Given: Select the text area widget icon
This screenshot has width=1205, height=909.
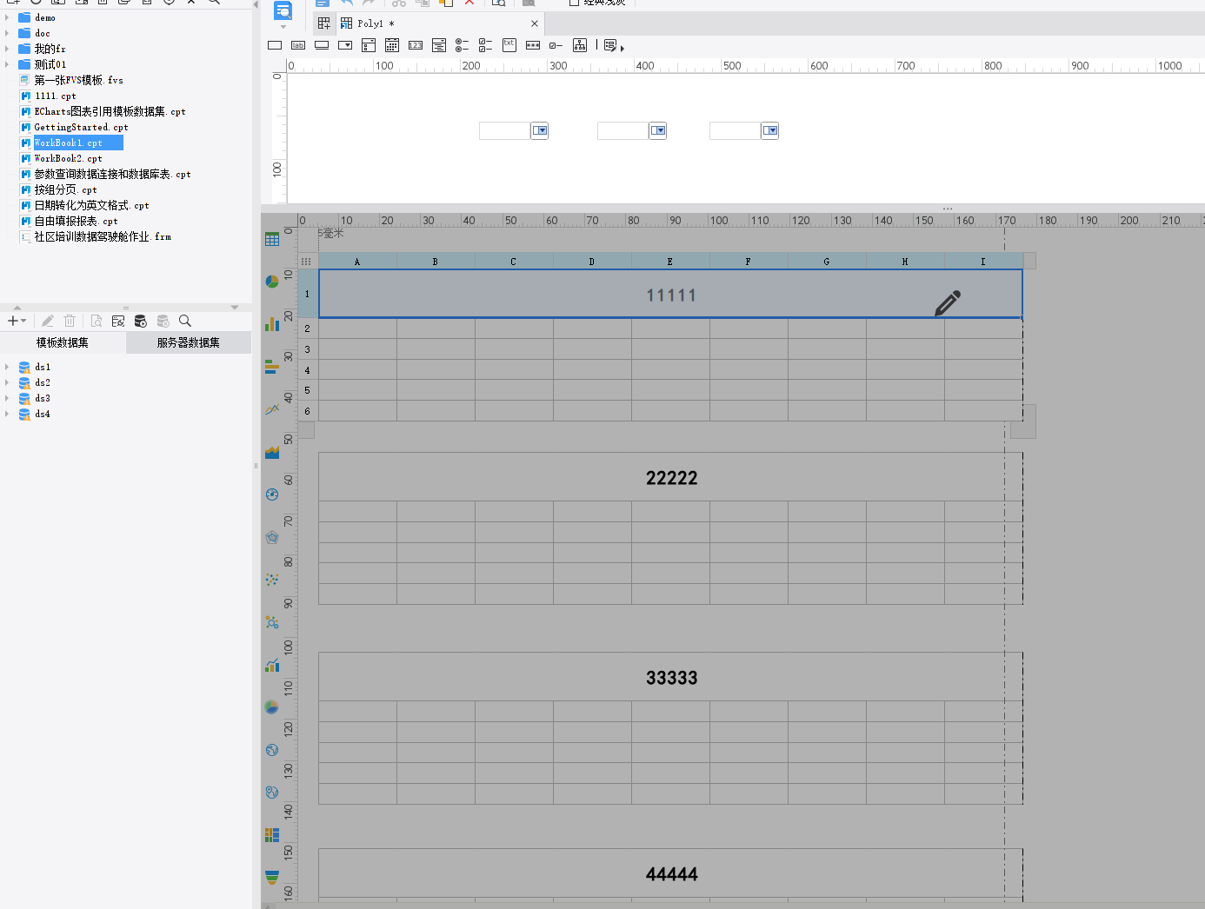Looking at the screenshot, I should (x=439, y=45).
